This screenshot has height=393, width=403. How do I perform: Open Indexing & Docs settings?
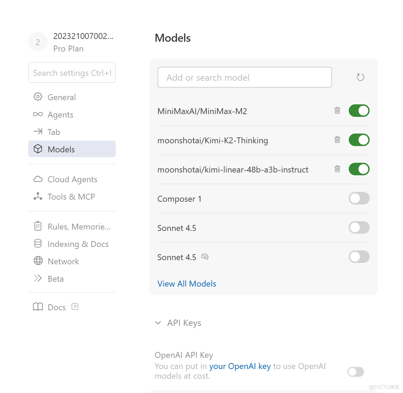(78, 244)
